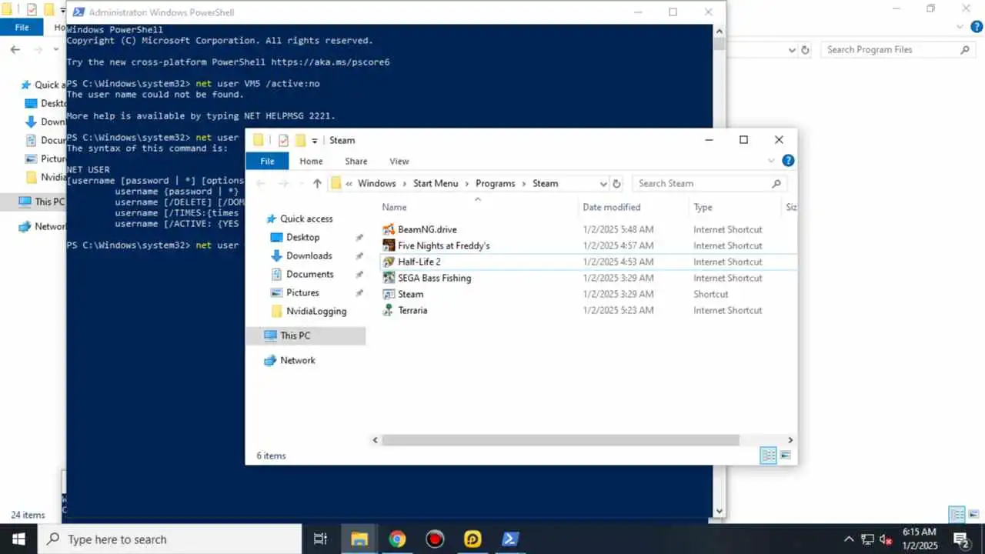Image resolution: width=985 pixels, height=554 pixels.
Task: Open the Home ribbon tab
Action: tap(311, 161)
